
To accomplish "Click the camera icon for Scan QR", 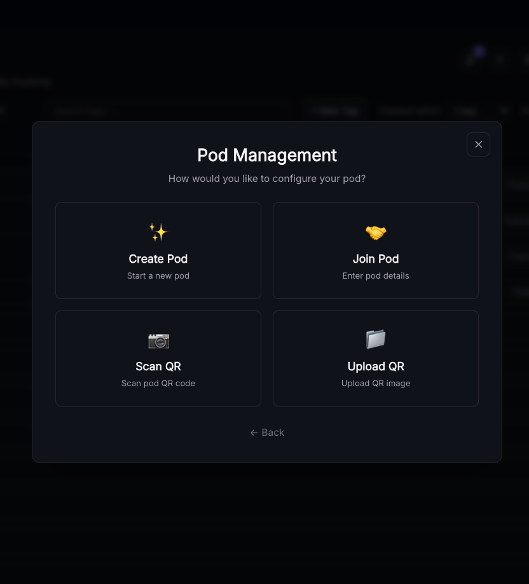I will (158, 340).
